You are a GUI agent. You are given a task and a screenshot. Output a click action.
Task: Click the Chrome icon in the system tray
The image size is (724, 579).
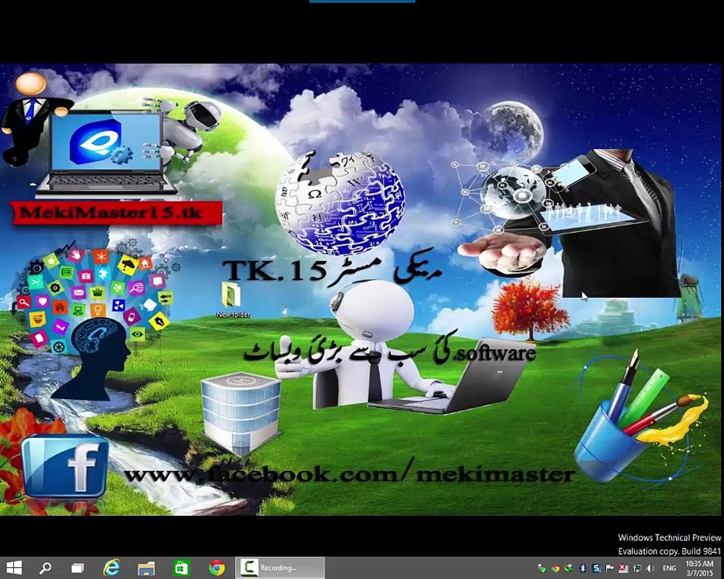point(556,568)
